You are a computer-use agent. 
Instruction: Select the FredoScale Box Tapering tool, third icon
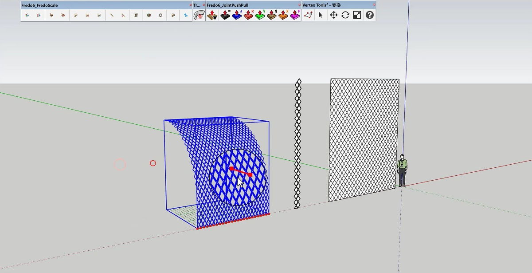point(51,15)
